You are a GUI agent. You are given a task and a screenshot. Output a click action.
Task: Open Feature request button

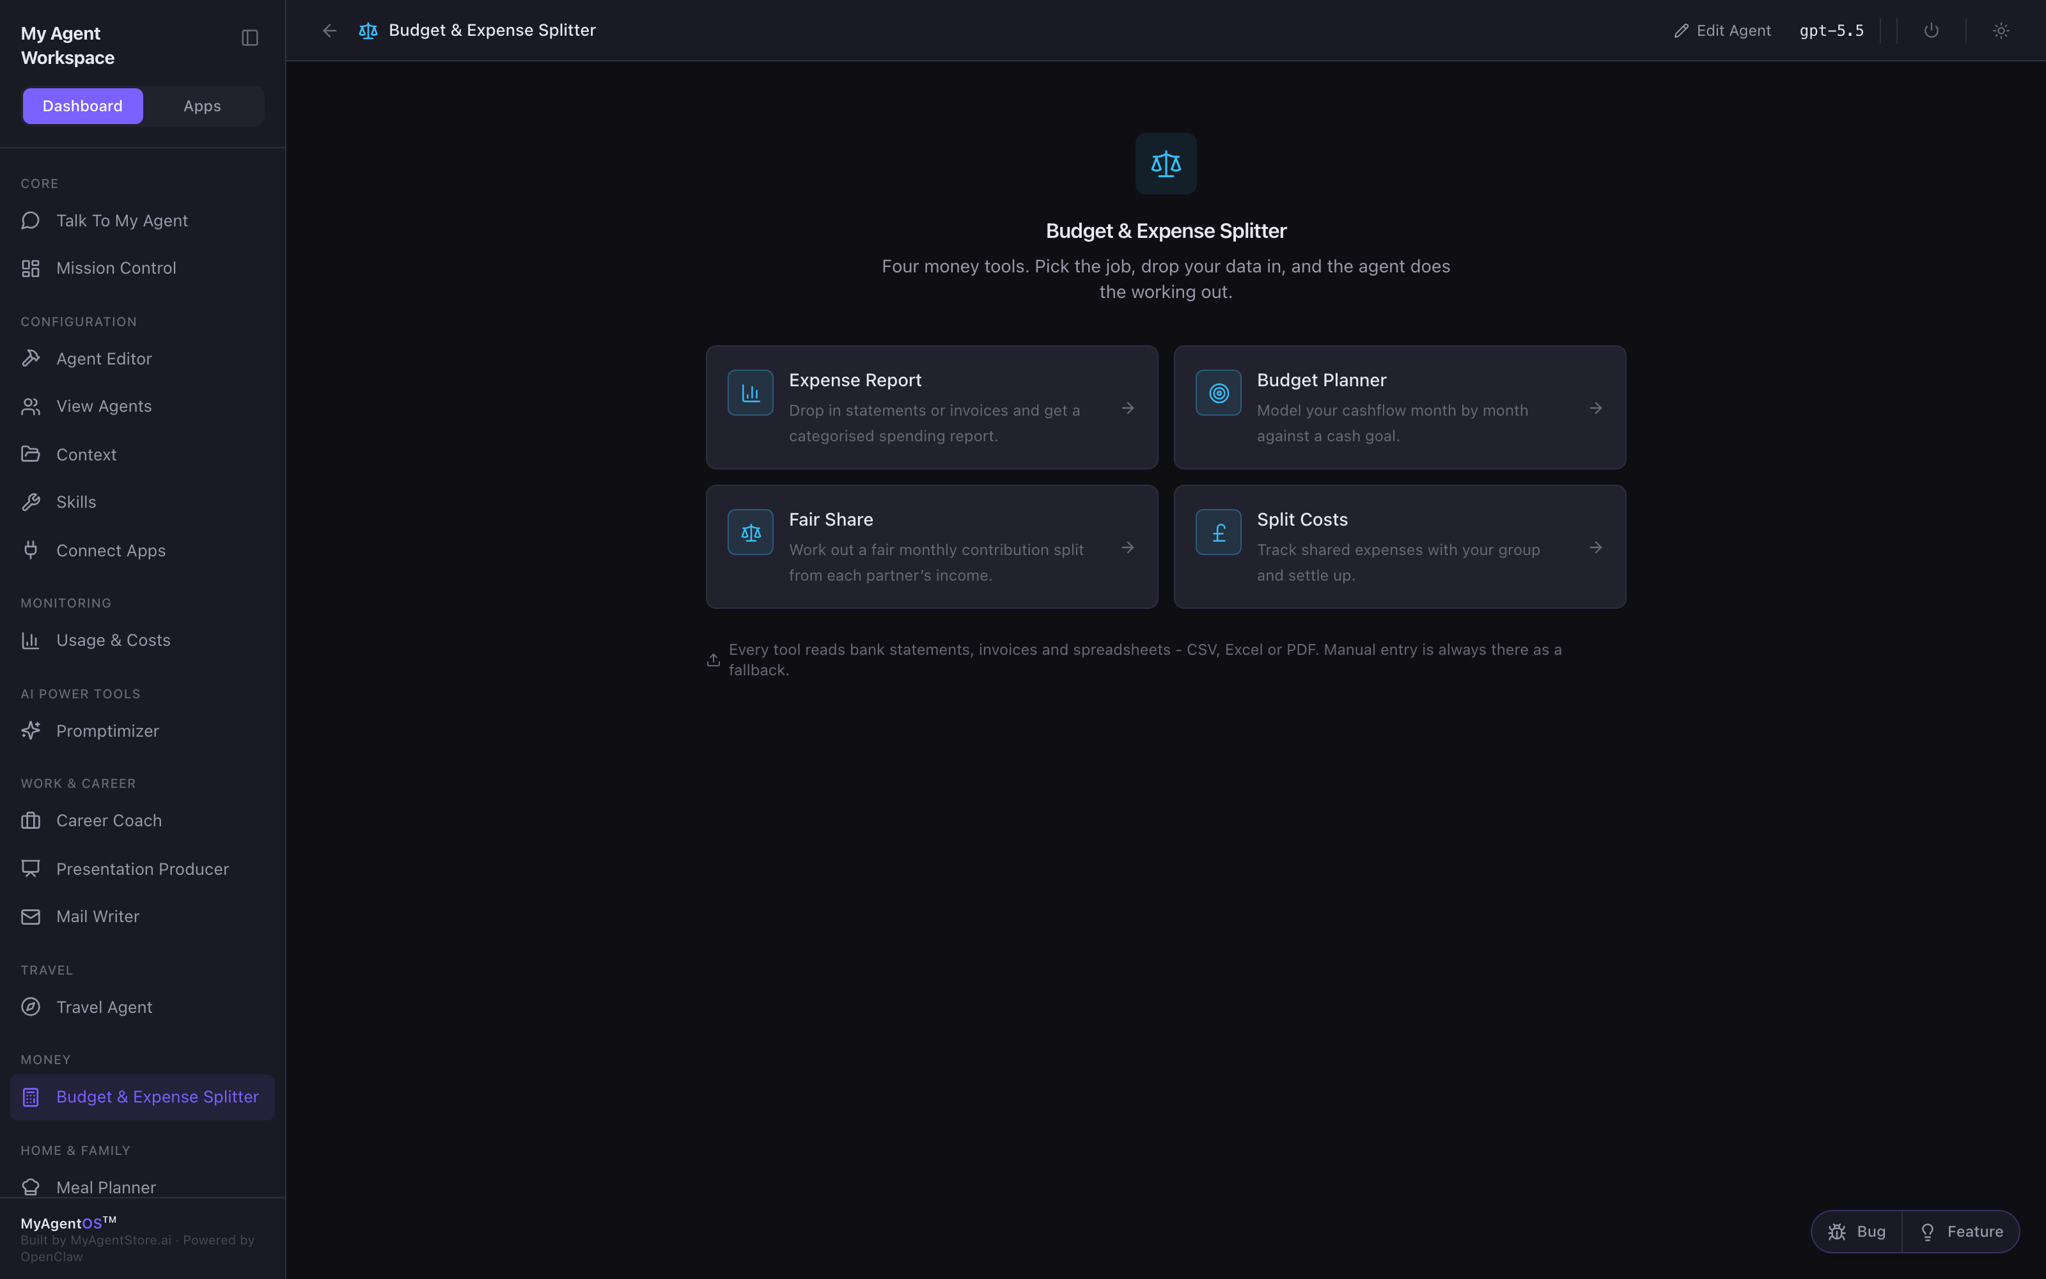pos(1962,1232)
